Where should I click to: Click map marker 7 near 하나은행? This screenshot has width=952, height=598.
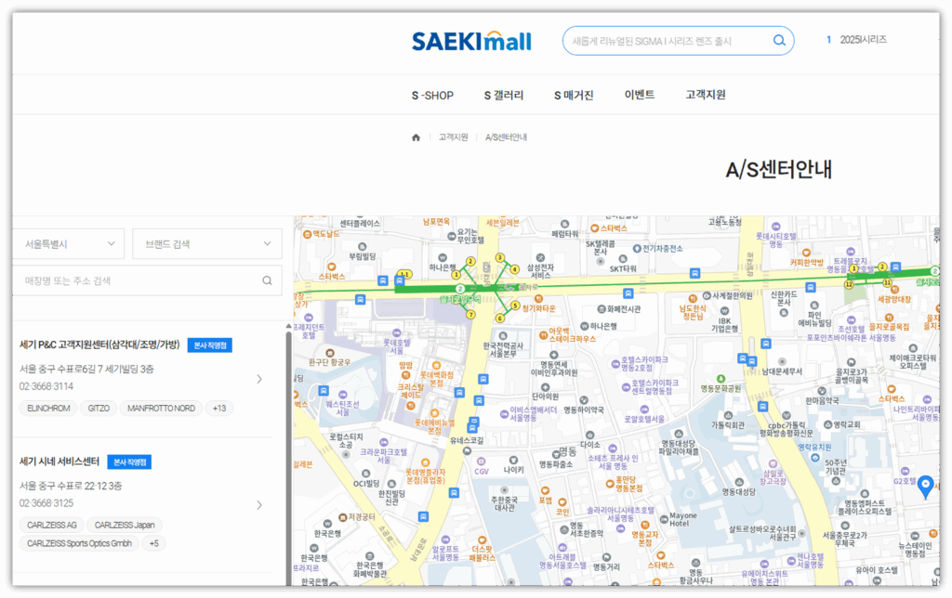click(x=471, y=314)
